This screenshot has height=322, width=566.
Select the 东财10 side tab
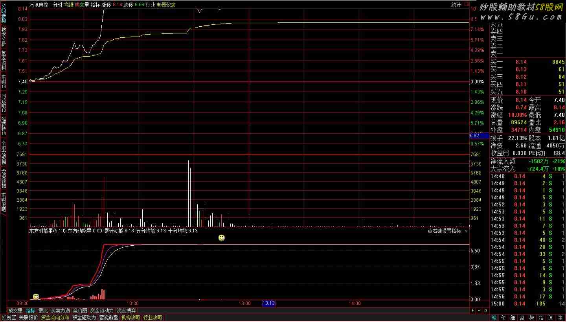[x=4, y=82]
